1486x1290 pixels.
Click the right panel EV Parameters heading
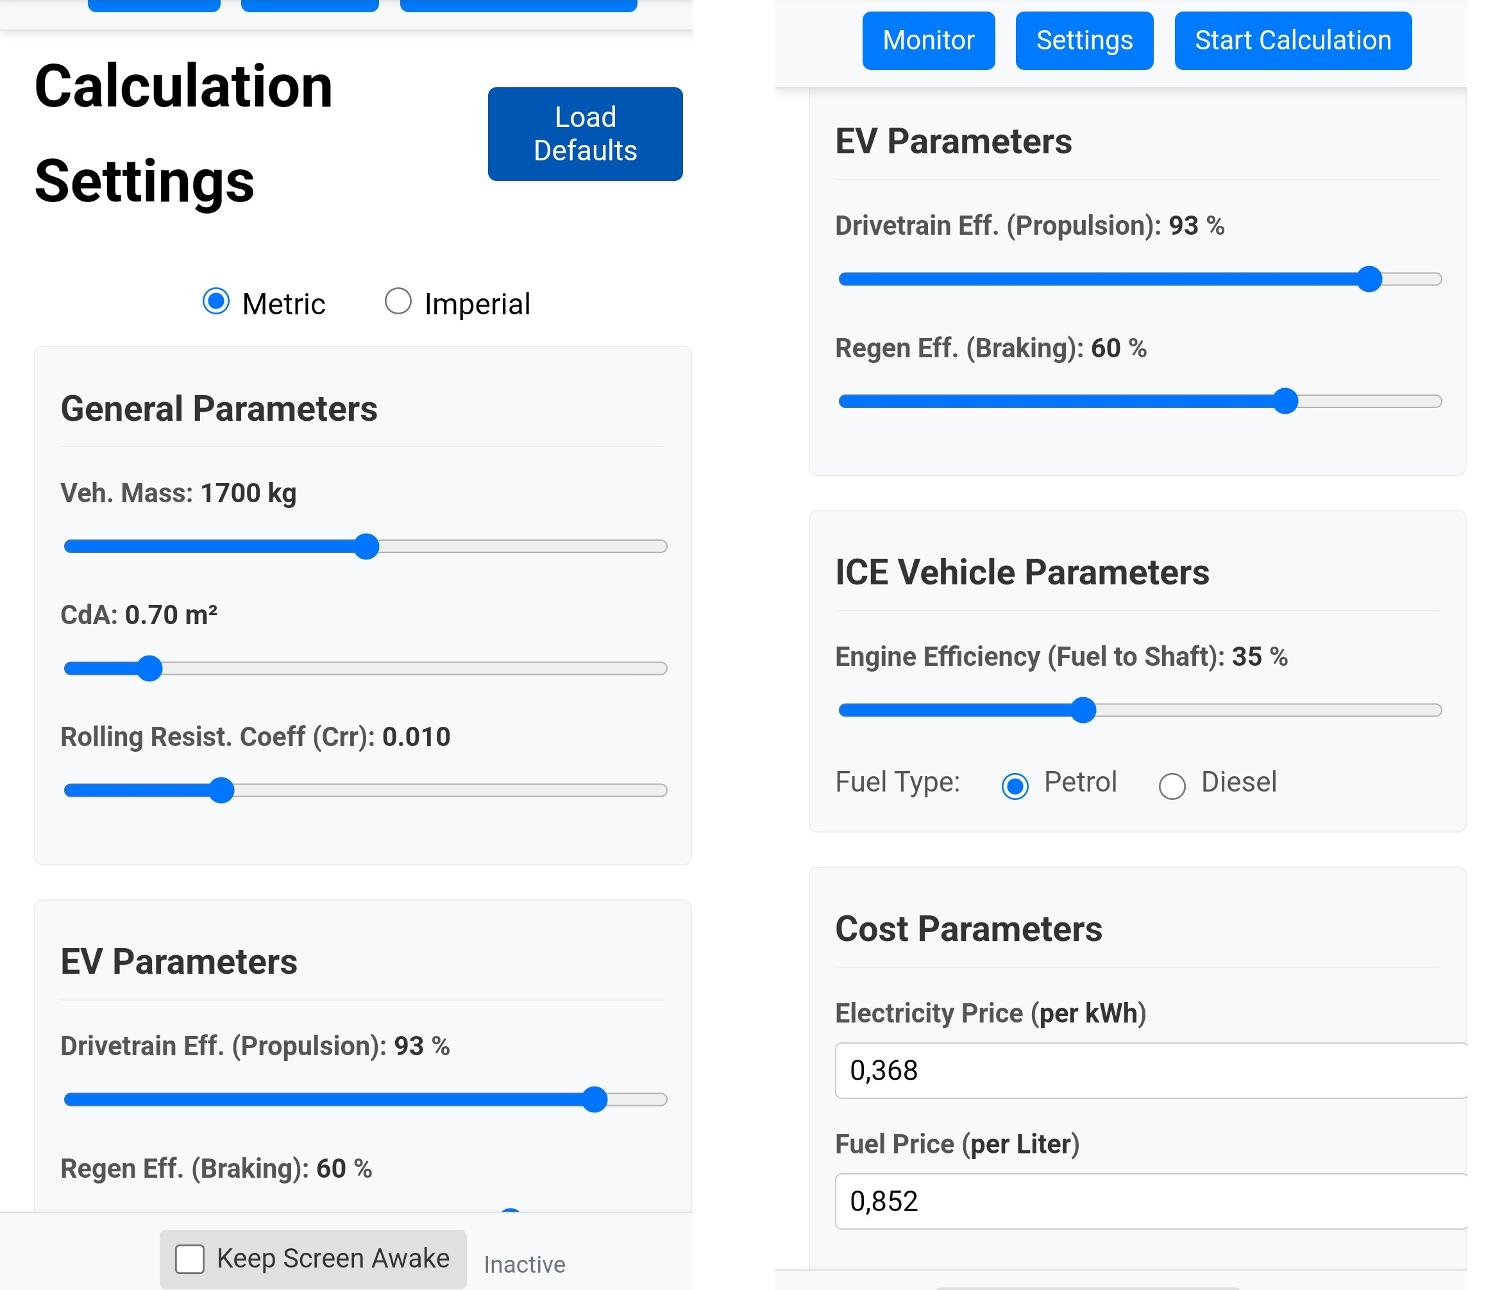click(954, 141)
